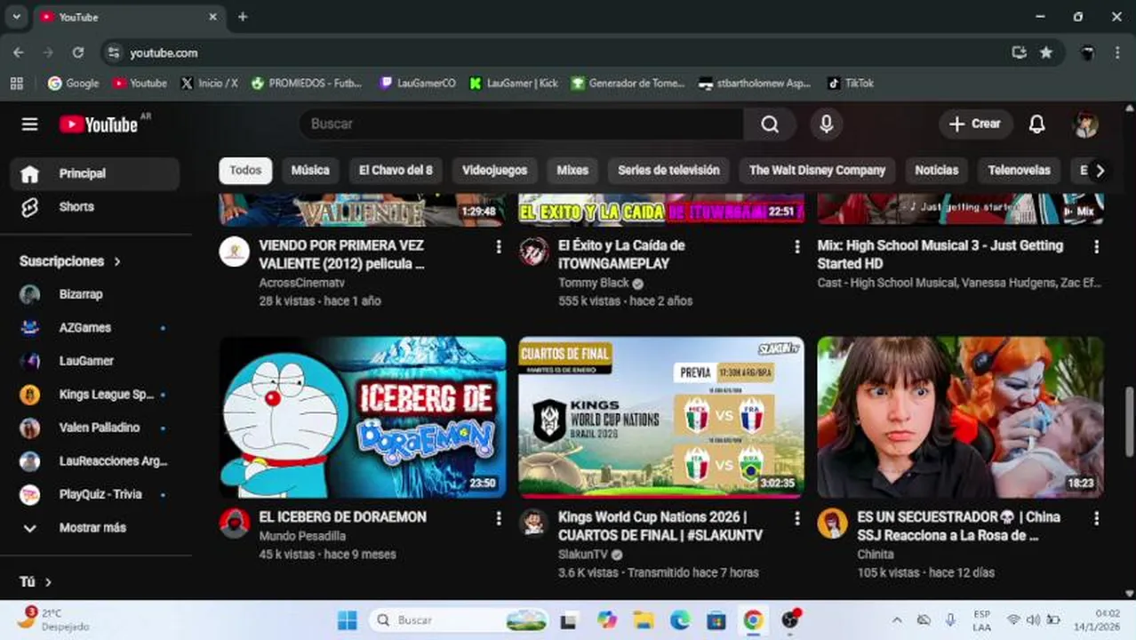Screen dimensions: 1136x640
Task: Open Kings League Sp... subscription
Action: click(95, 395)
